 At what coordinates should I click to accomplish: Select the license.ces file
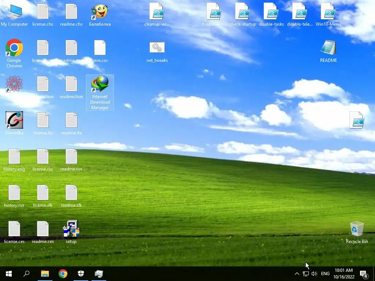14,232
